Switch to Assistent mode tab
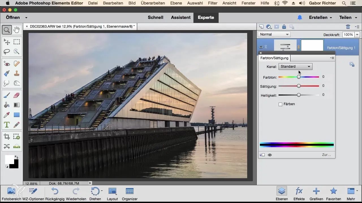The width and height of the screenshot is (362, 203). pyautogui.click(x=181, y=17)
